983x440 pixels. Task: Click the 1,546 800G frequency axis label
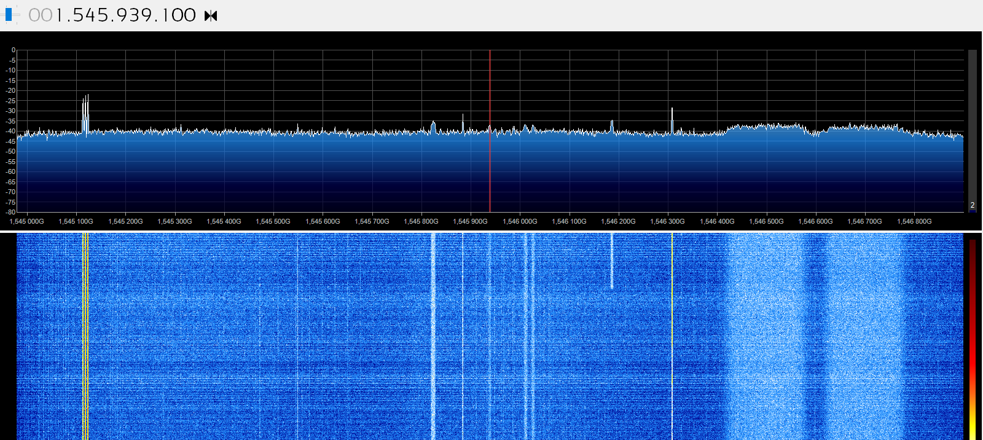[x=914, y=221]
